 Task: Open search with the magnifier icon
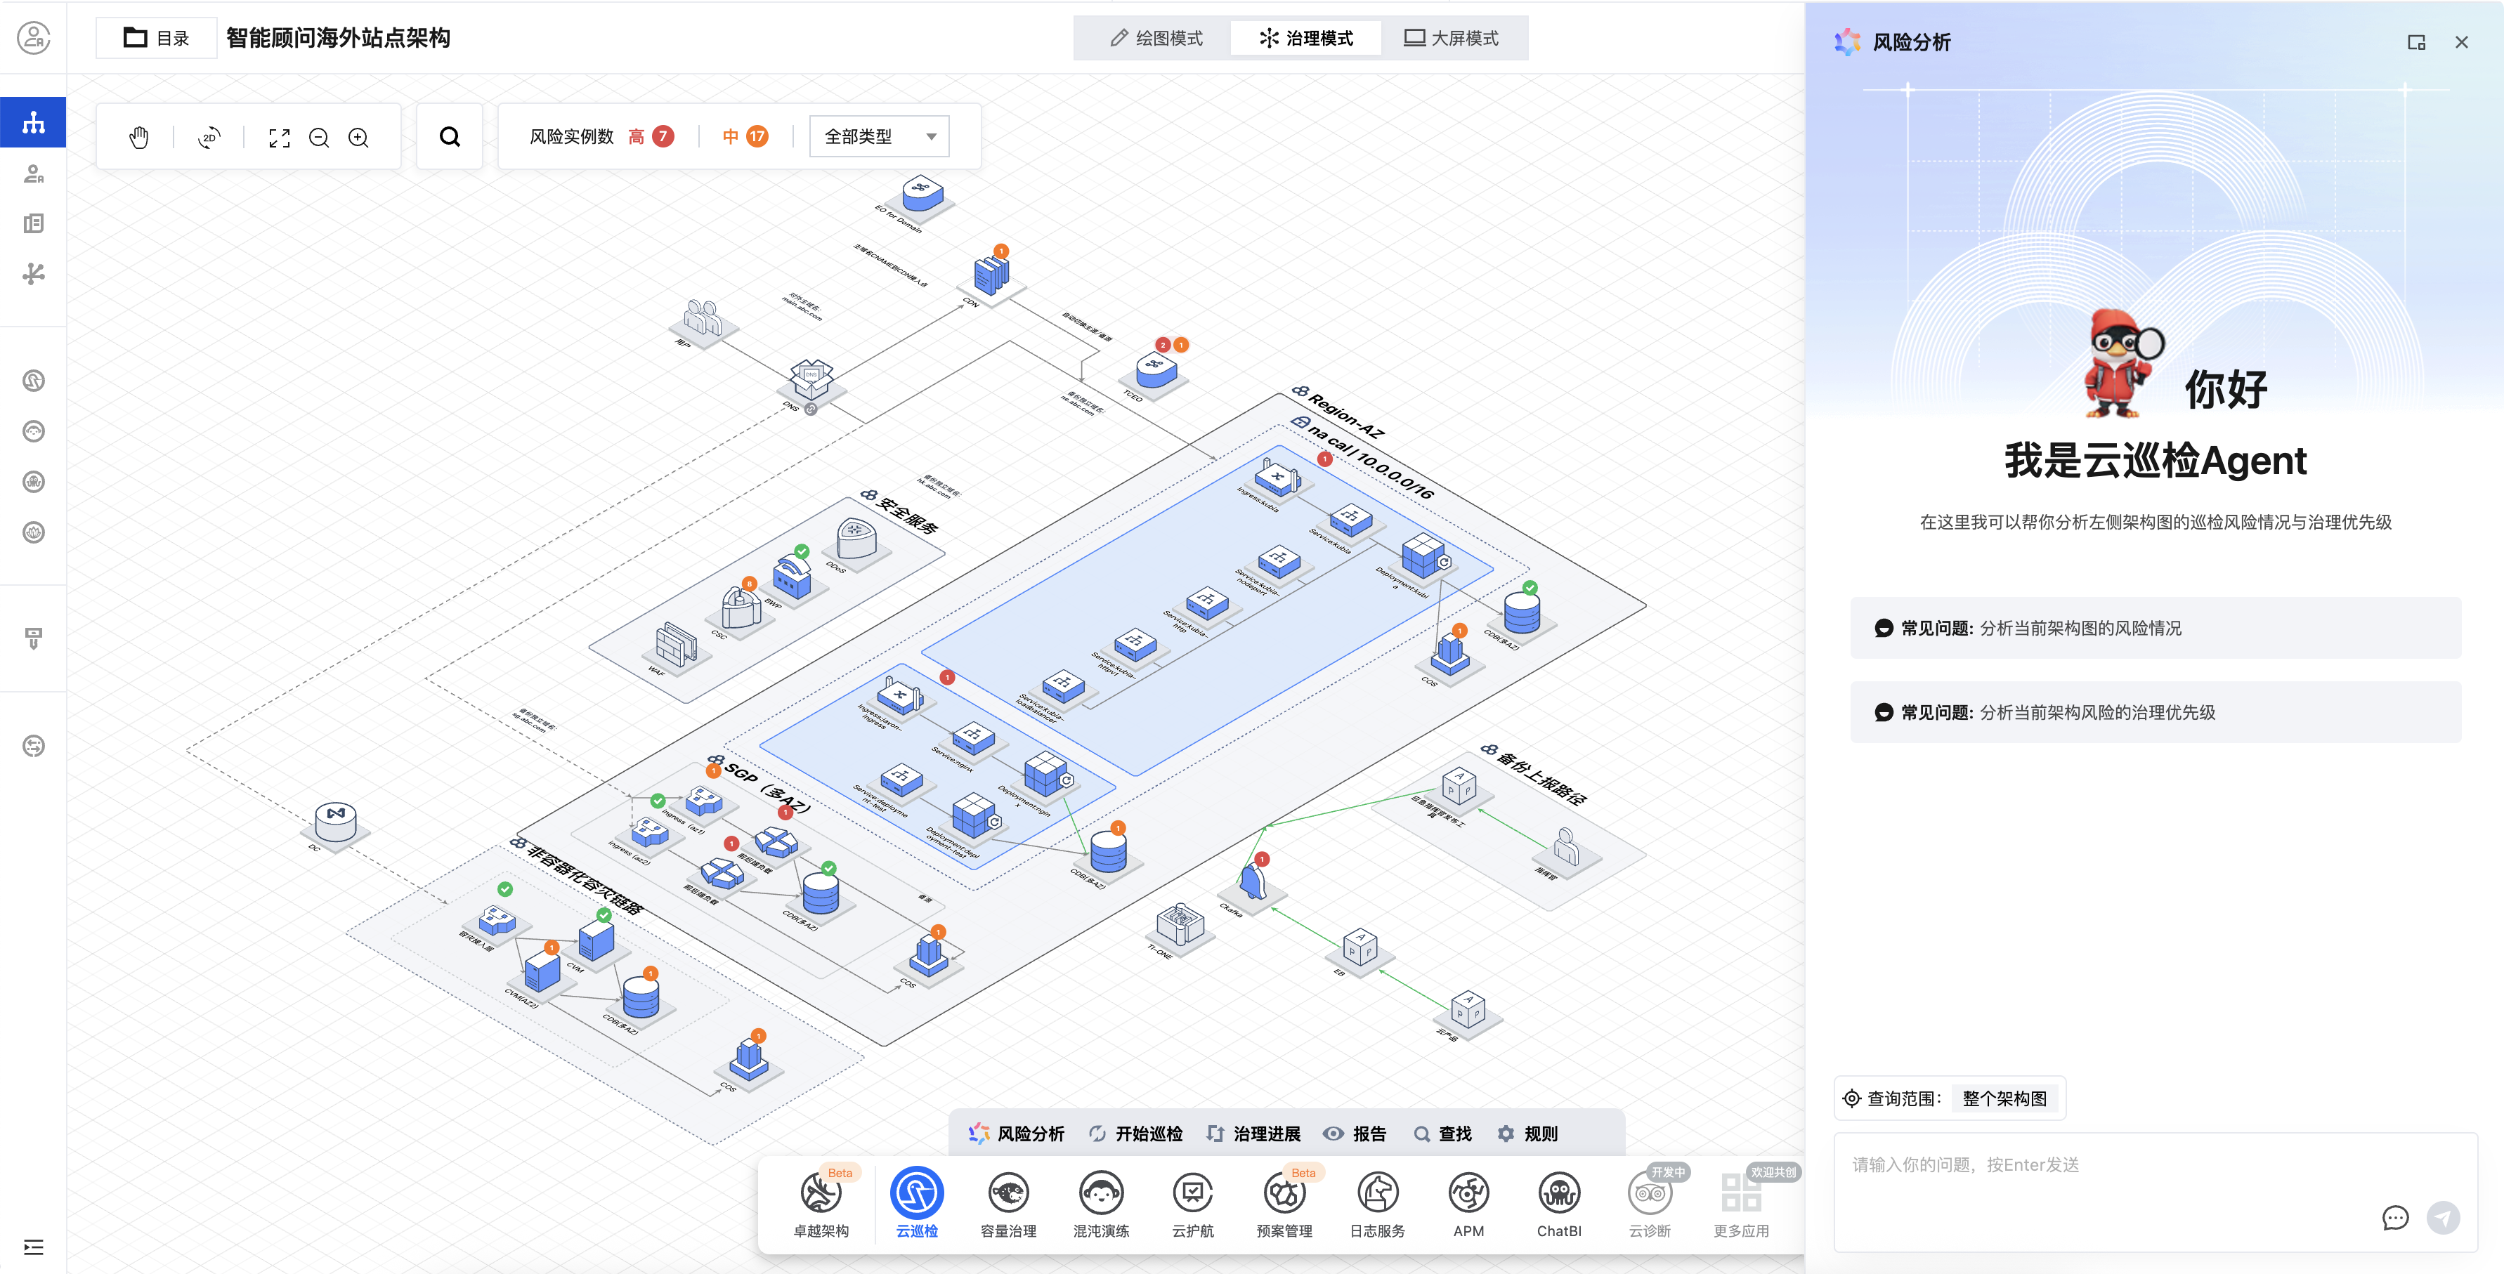pos(449,136)
